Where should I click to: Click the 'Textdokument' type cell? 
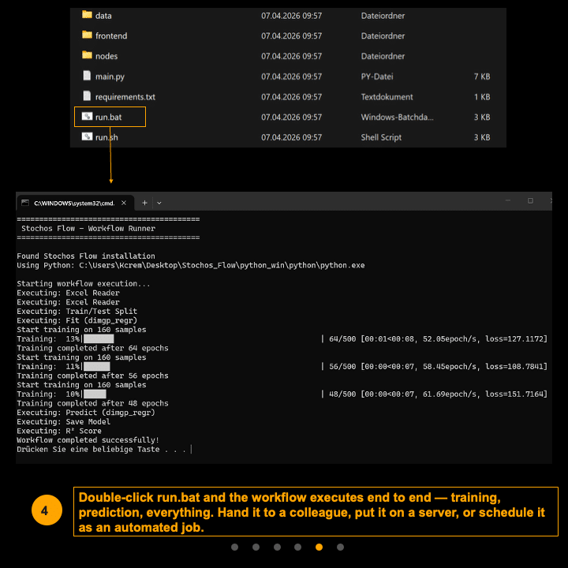387,97
